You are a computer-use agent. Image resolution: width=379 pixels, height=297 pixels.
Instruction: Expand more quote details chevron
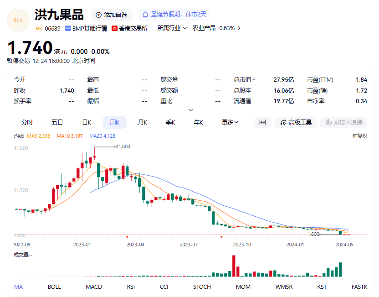pos(190,110)
